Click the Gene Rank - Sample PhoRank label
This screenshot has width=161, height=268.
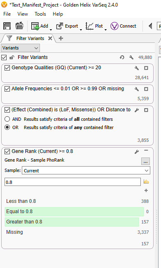tap(34, 160)
